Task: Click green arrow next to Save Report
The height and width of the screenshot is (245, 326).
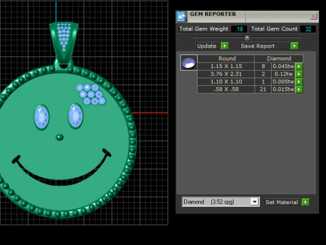Action: click(294, 46)
